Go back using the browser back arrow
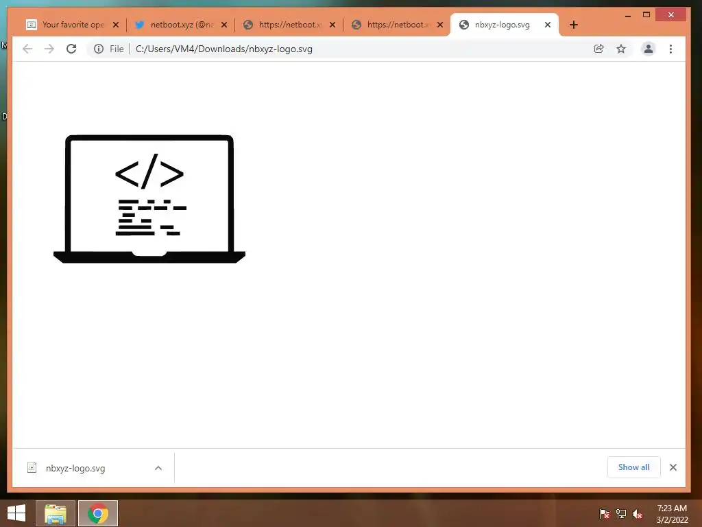Viewport: 702px width, 527px height. (x=27, y=49)
